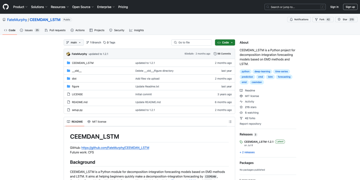The height and width of the screenshot is (180, 360).
Task: Click the 5 watching eye icon
Action: coord(241,112)
